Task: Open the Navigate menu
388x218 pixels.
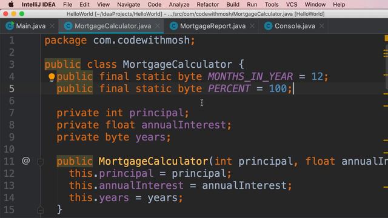Action: coord(129,4)
